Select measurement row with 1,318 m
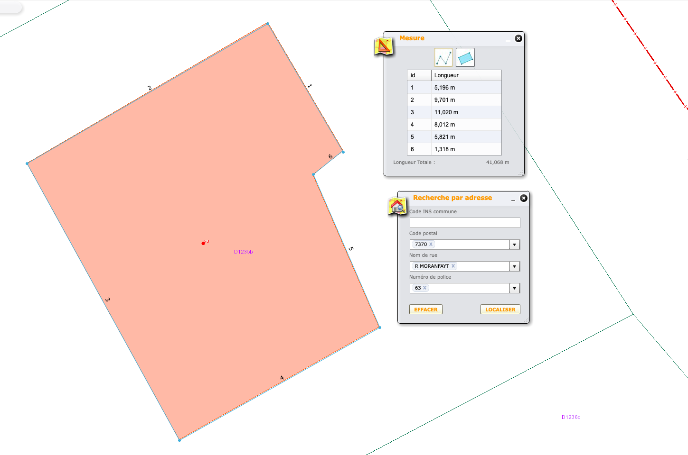688x455 pixels. coord(453,149)
